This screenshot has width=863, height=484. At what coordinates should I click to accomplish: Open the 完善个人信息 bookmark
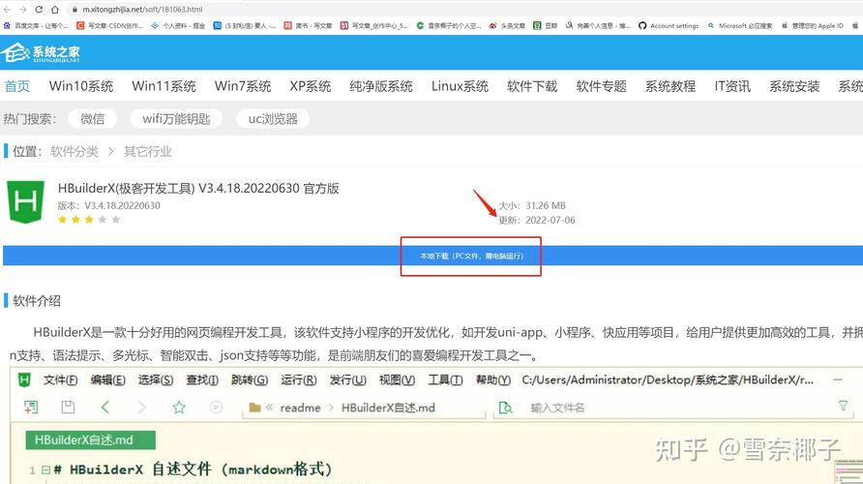click(x=598, y=26)
